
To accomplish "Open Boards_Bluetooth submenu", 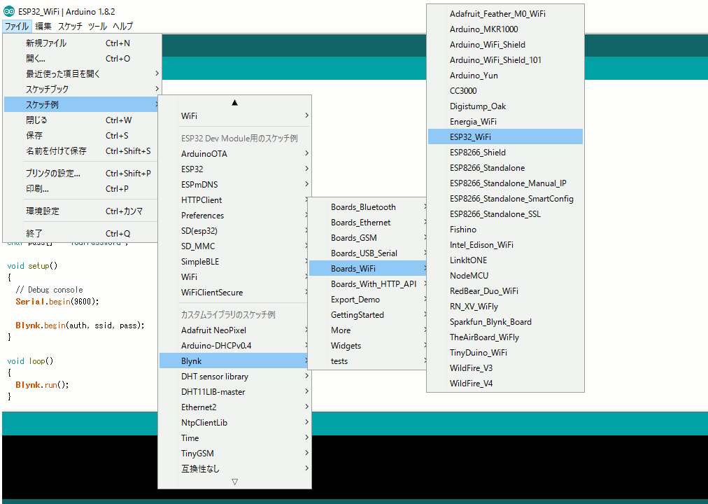I will coord(368,206).
